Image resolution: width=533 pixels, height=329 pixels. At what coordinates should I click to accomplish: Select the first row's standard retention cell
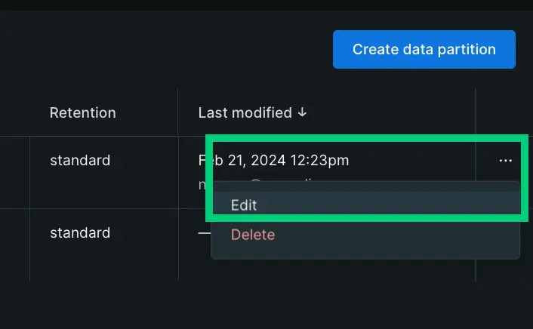tap(80, 160)
